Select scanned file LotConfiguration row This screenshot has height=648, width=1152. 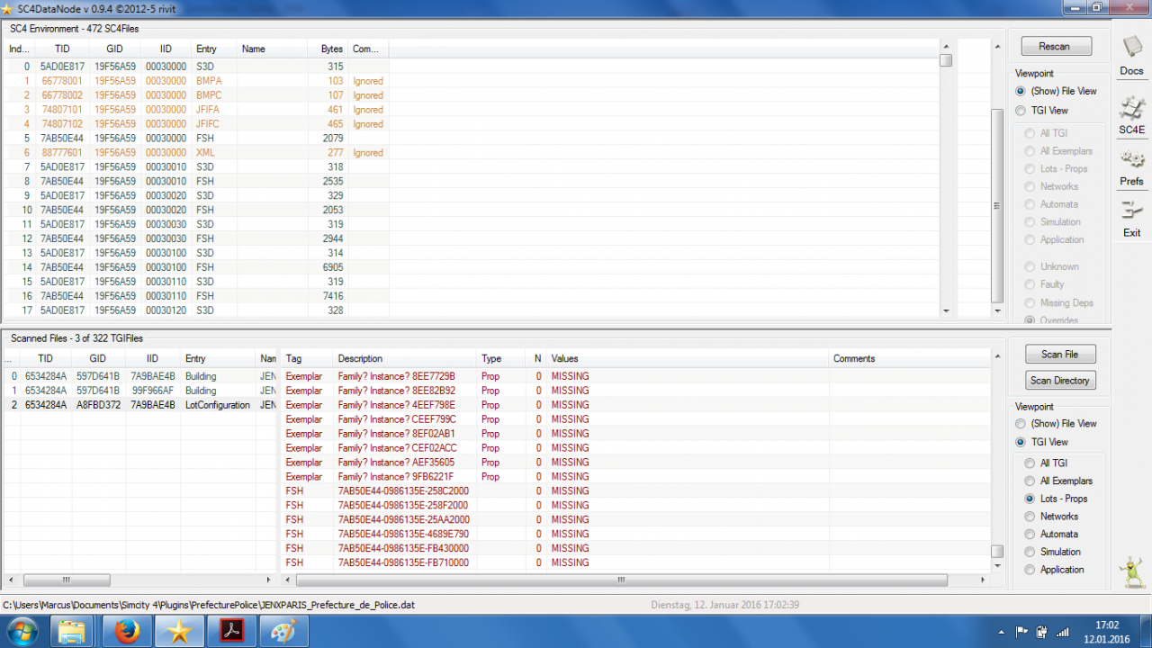(139, 405)
